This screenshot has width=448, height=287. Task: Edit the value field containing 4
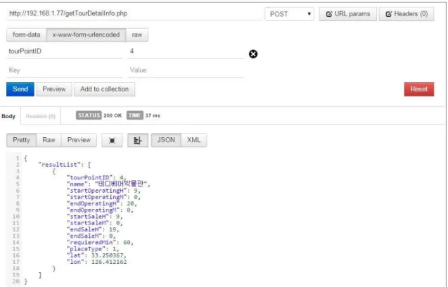pos(186,51)
